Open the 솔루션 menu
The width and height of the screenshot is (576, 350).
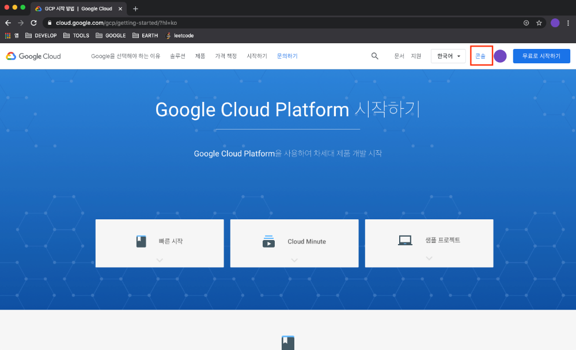tap(177, 56)
